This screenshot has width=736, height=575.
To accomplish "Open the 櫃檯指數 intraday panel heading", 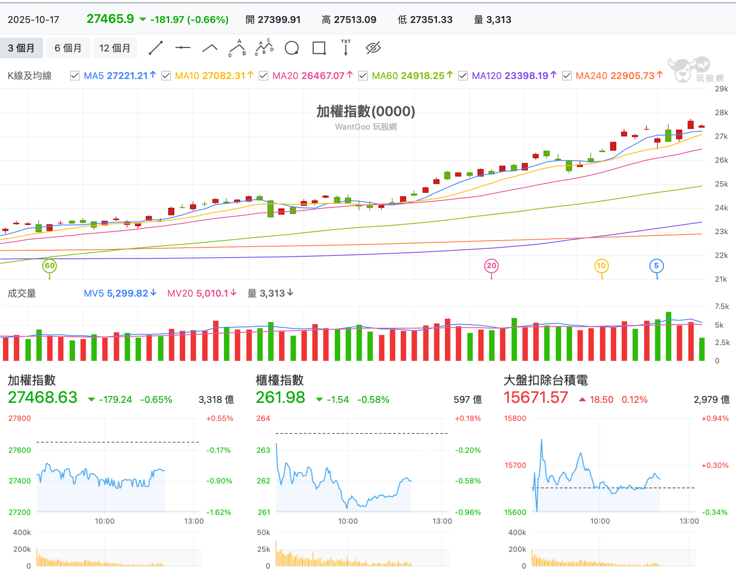I will tap(280, 380).
